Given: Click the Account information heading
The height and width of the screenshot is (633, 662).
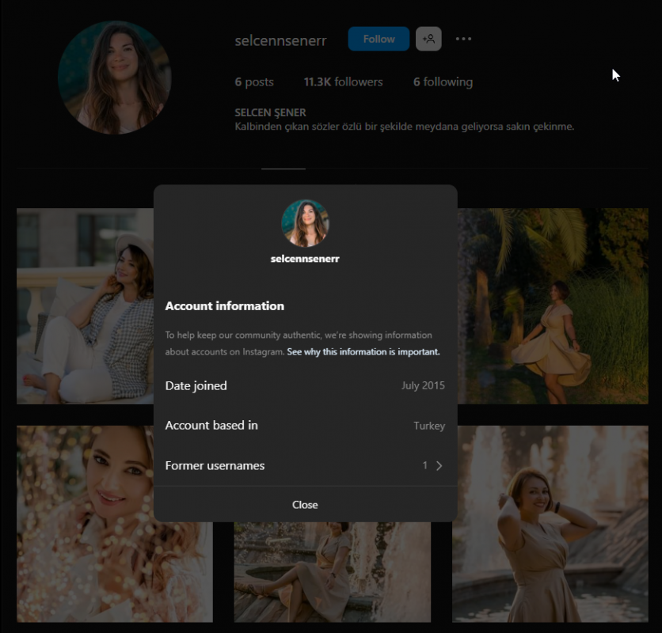Looking at the screenshot, I should (x=225, y=306).
